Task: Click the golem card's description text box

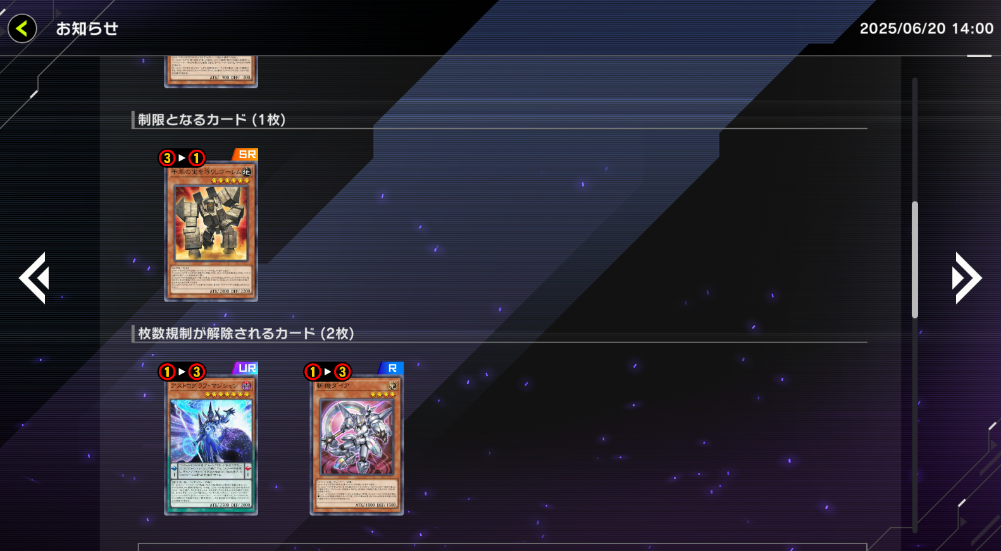Action: [211, 279]
